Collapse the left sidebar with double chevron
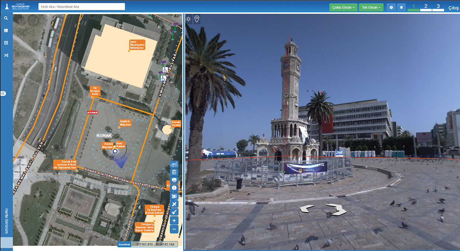Viewport: 460px width, 251px height. pos(3,93)
